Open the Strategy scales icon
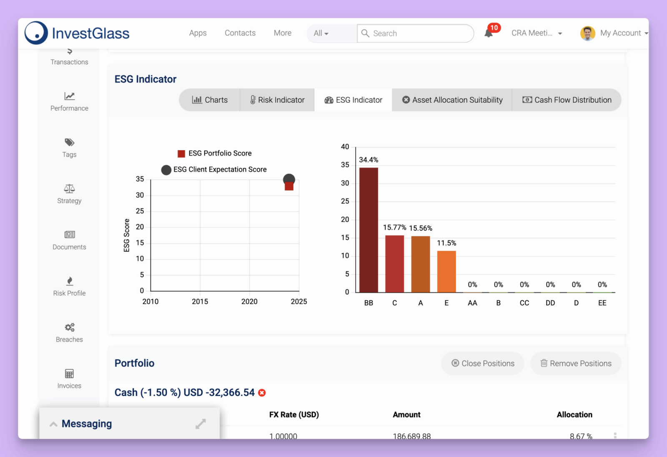Screen dimensions: 667x457 click(69, 189)
